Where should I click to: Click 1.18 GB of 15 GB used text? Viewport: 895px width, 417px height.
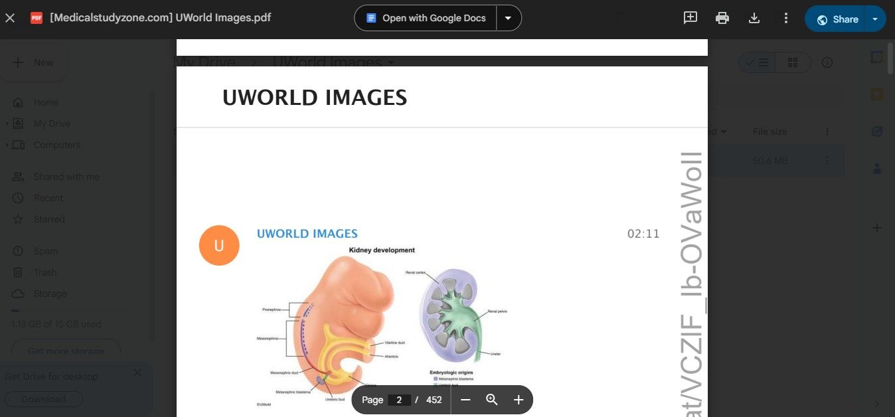(x=56, y=325)
